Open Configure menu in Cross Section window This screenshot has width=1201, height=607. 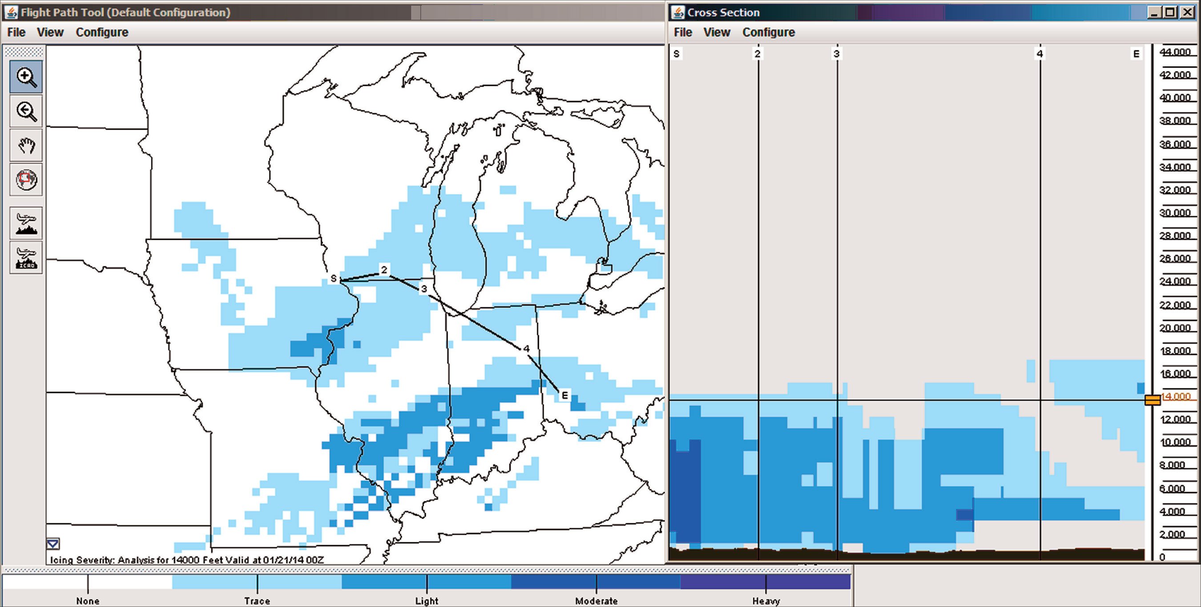point(768,32)
